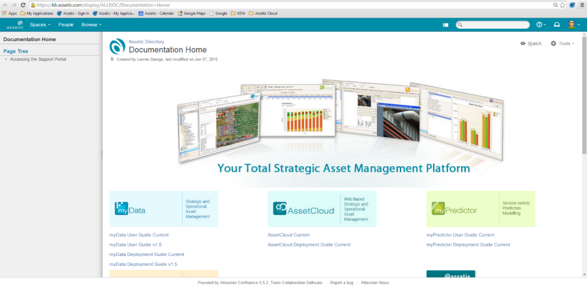Open the notifications tray icon
Viewport: 587px width, 288px height.
click(557, 25)
